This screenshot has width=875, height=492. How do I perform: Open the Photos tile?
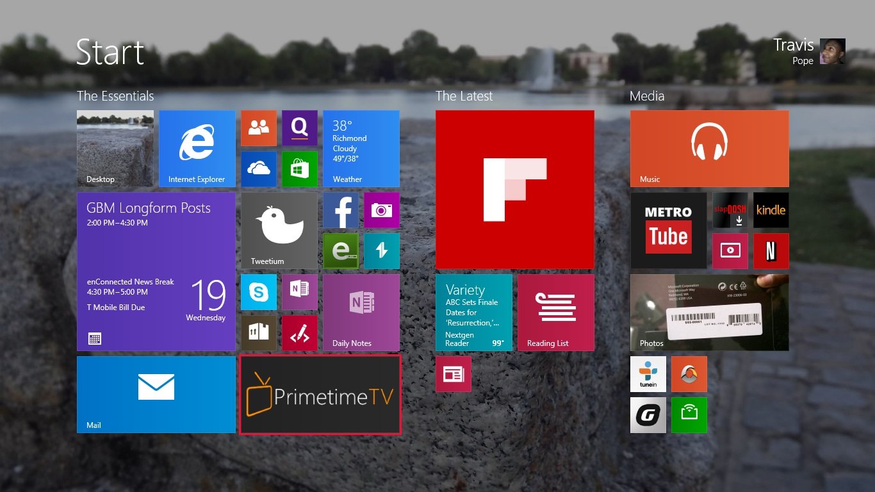[x=710, y=313]
